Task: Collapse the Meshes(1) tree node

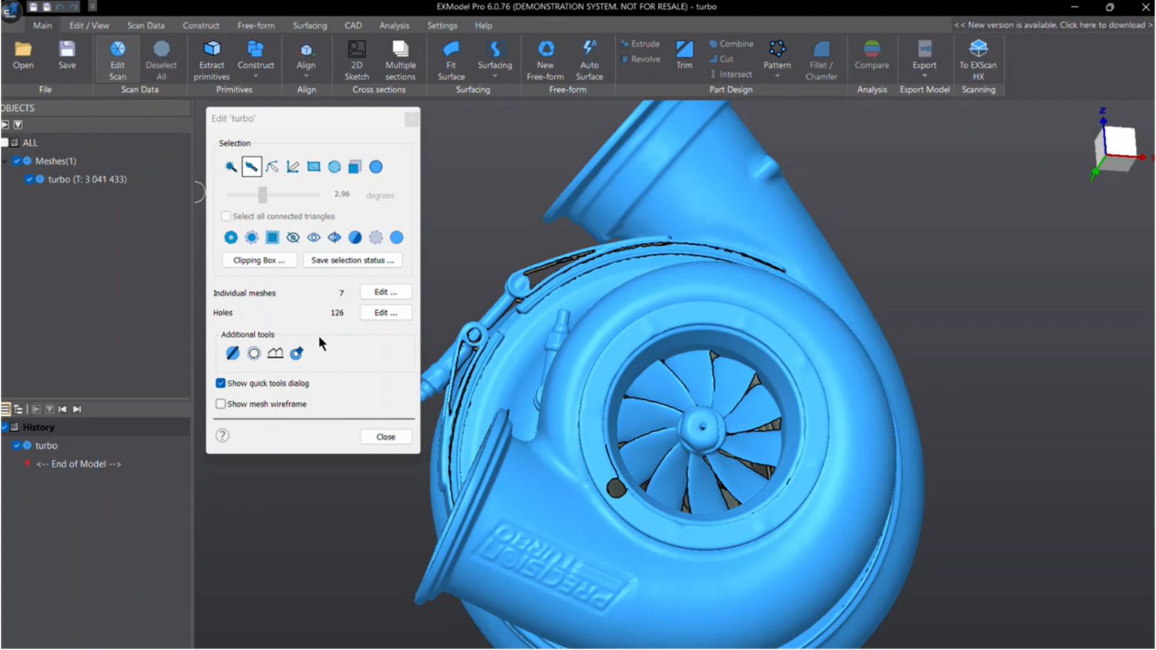Action: pyautogui.click(x=5, y=161)
